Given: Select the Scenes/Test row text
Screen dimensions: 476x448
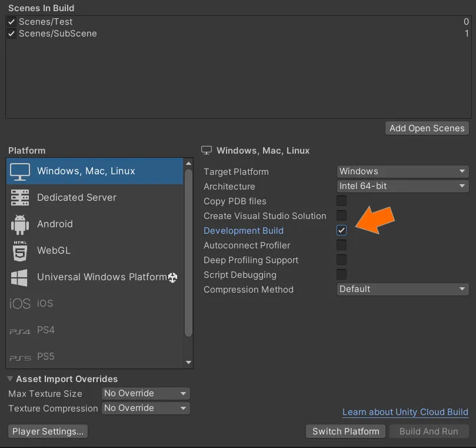Looking at the screenshot, I should click(45, 22).
